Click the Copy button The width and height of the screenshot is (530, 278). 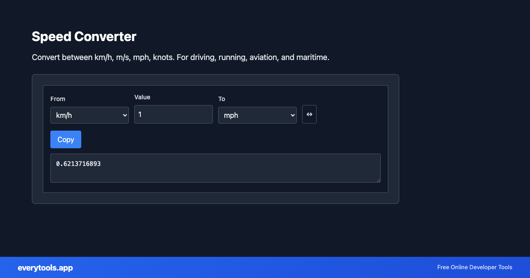click(x=65, y=139)
